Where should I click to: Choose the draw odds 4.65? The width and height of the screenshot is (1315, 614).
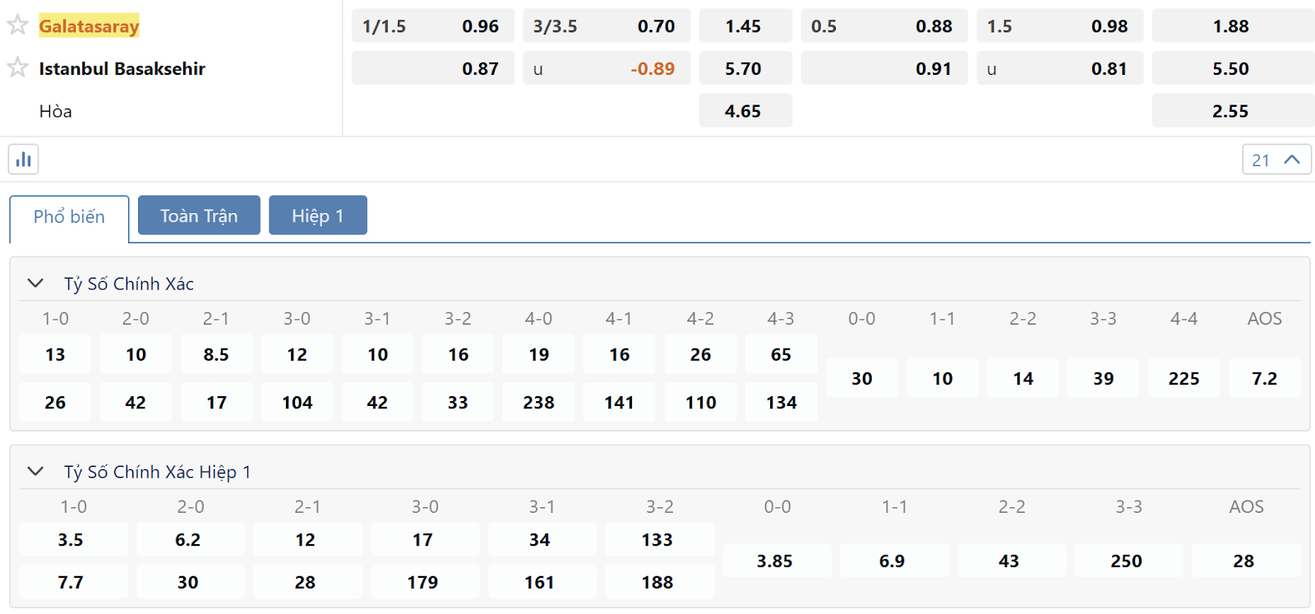coord(745,111)
